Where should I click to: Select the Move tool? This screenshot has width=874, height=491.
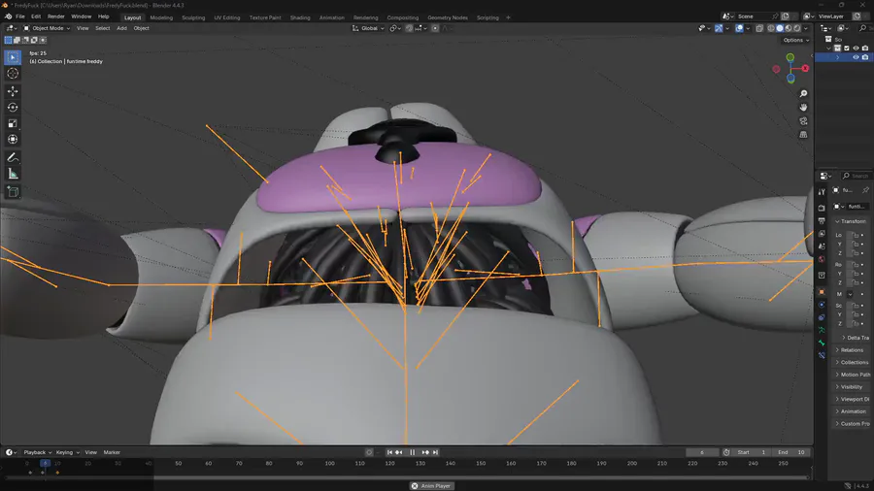[x=13, y=91]
